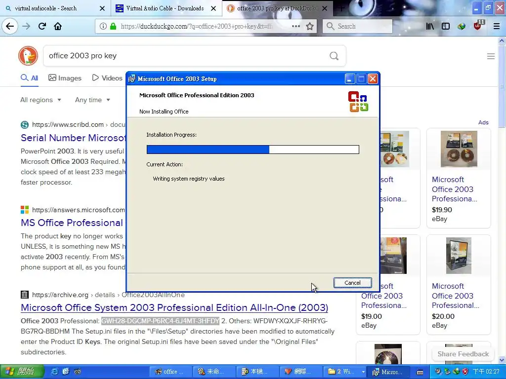Open the $19.90 Microsoft Office 2003 Professional listing
The height and width of the screenshot is (379, 506).
pos(455,189)
